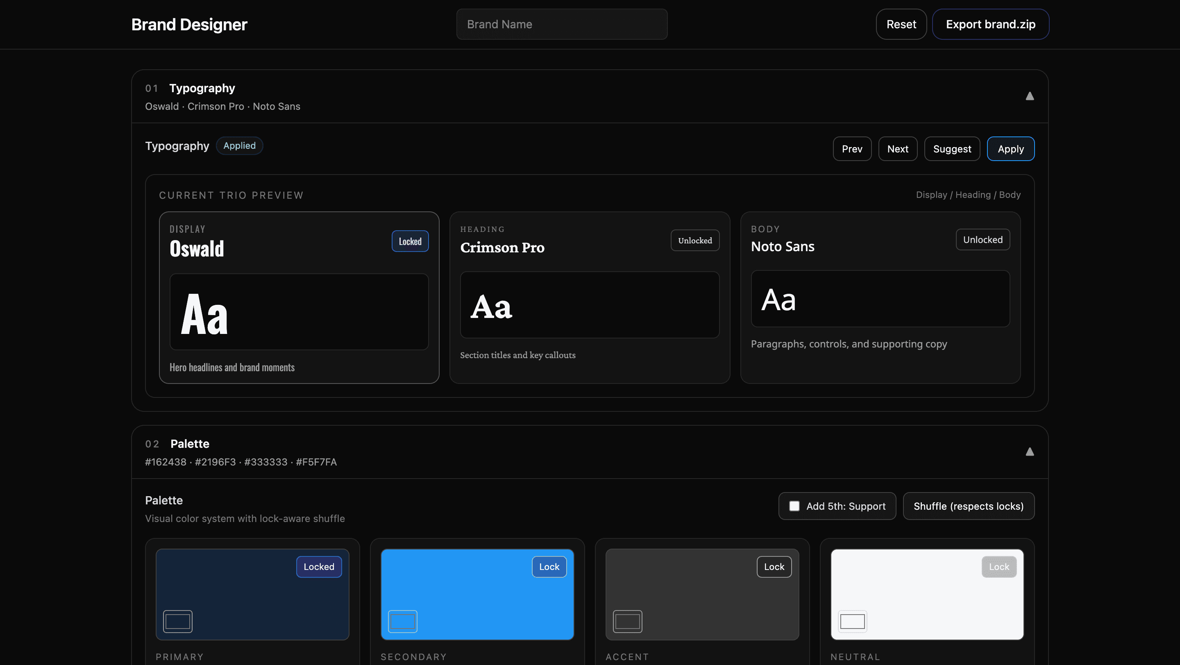This screenshot has width=1180, height=665.
Task: Enable Add 5th: Support checkbox
Action: (794, 506)
